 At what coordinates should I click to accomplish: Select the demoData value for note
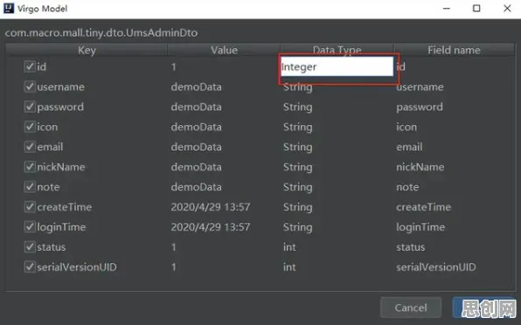coord(196,187)
